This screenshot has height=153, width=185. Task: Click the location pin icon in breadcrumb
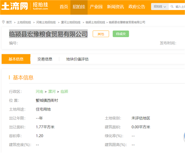click(x=3, y=22)
